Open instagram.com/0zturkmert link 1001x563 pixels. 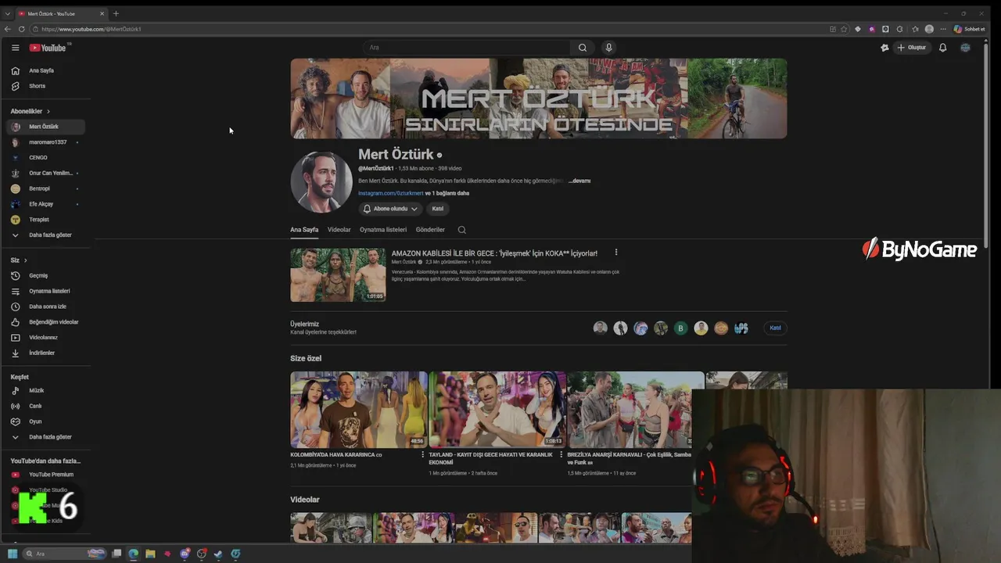point(390,193)
